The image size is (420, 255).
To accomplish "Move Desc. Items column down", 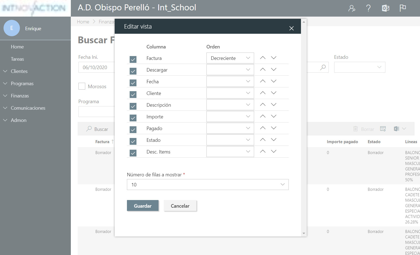I will click(x=274, y=151).
